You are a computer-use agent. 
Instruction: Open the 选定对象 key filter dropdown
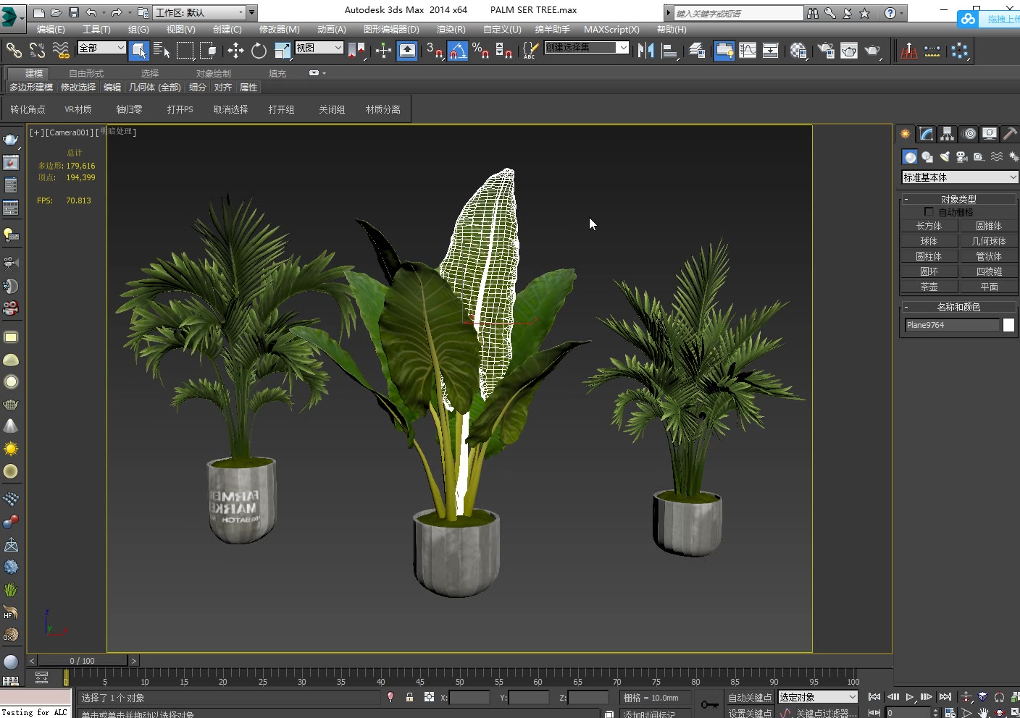[818, 697]
